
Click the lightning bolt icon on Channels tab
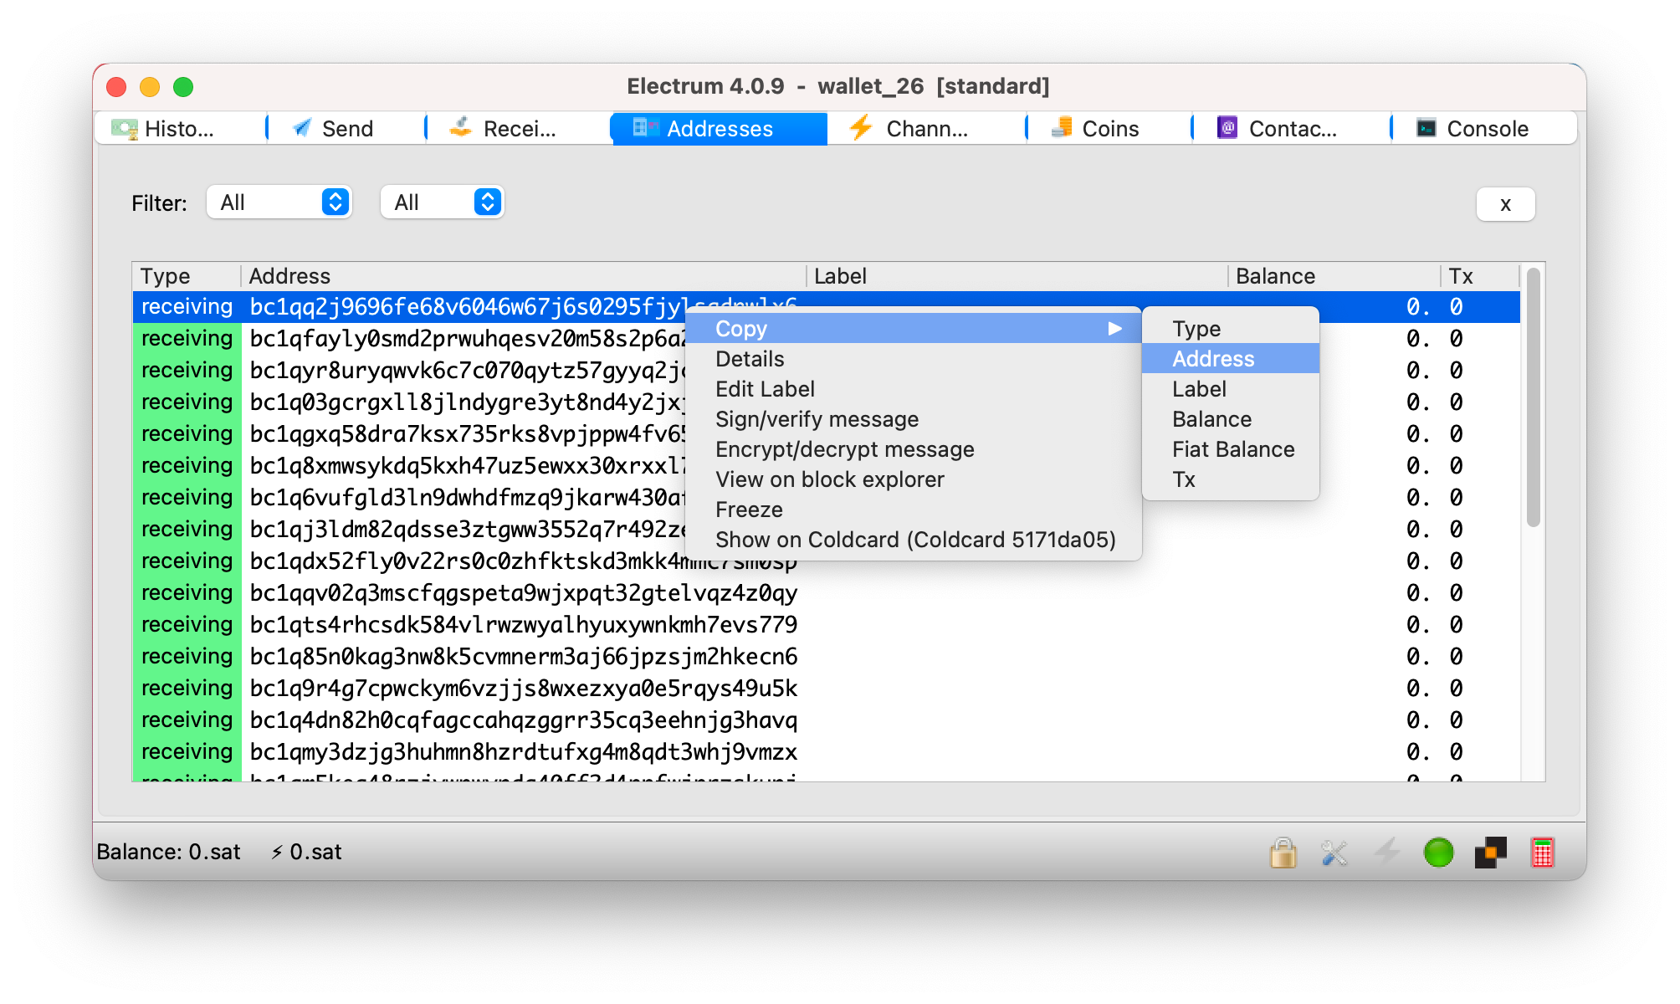click(861, 128)
